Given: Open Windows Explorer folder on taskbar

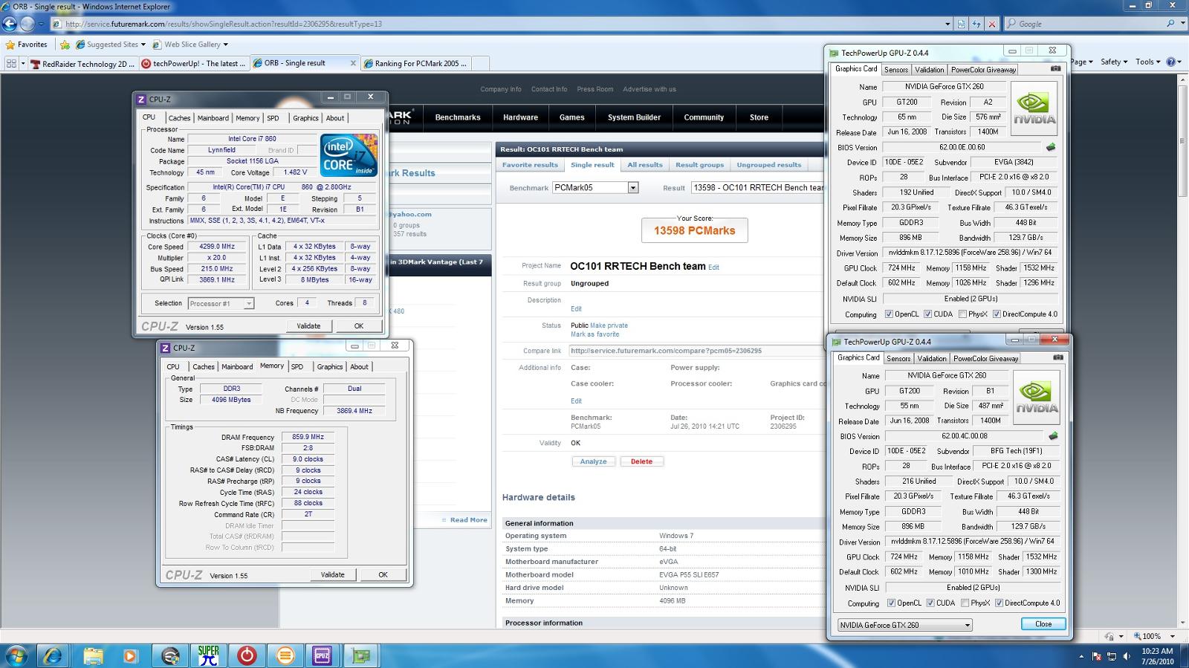Looking at the screenshot, I should 93,655.
